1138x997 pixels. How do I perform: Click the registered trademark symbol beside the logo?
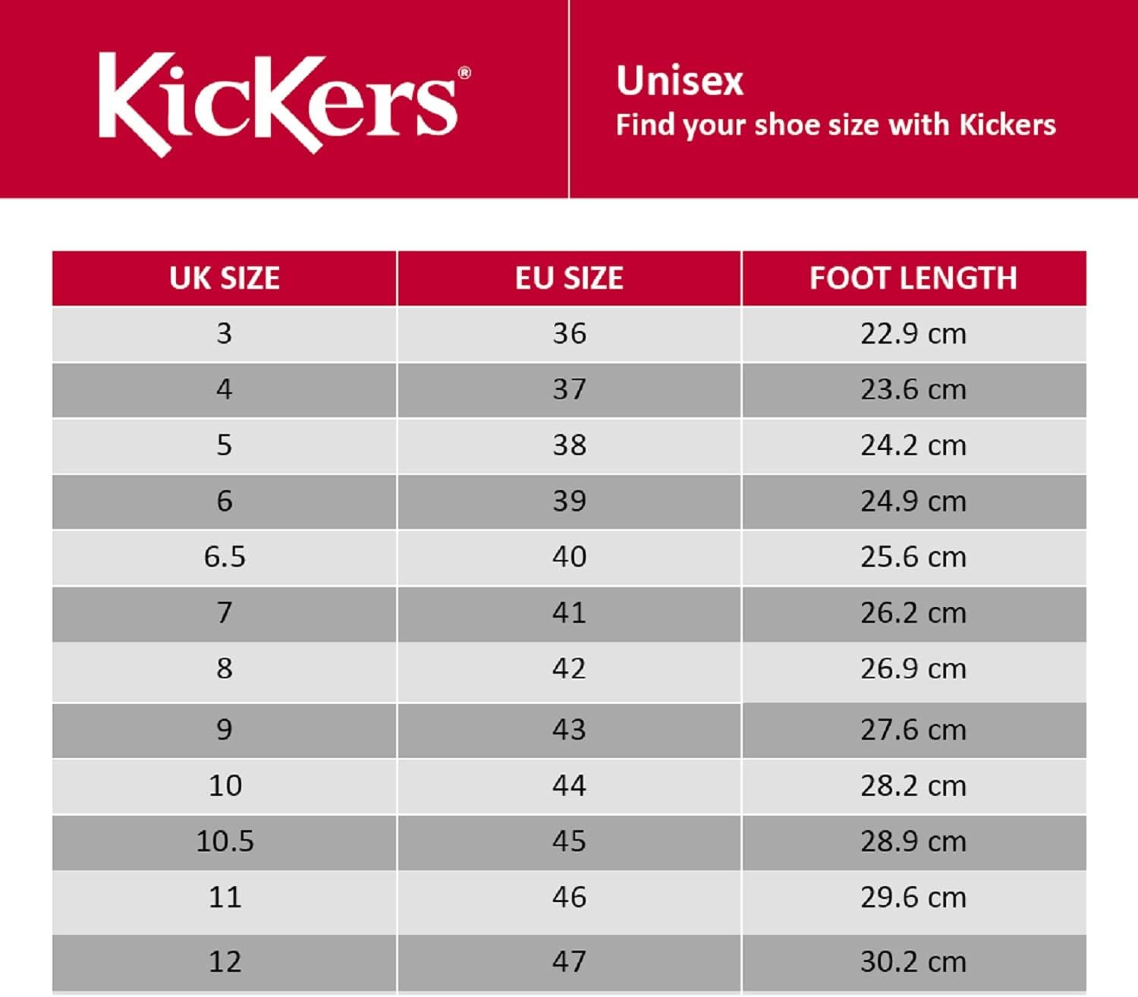464,74
